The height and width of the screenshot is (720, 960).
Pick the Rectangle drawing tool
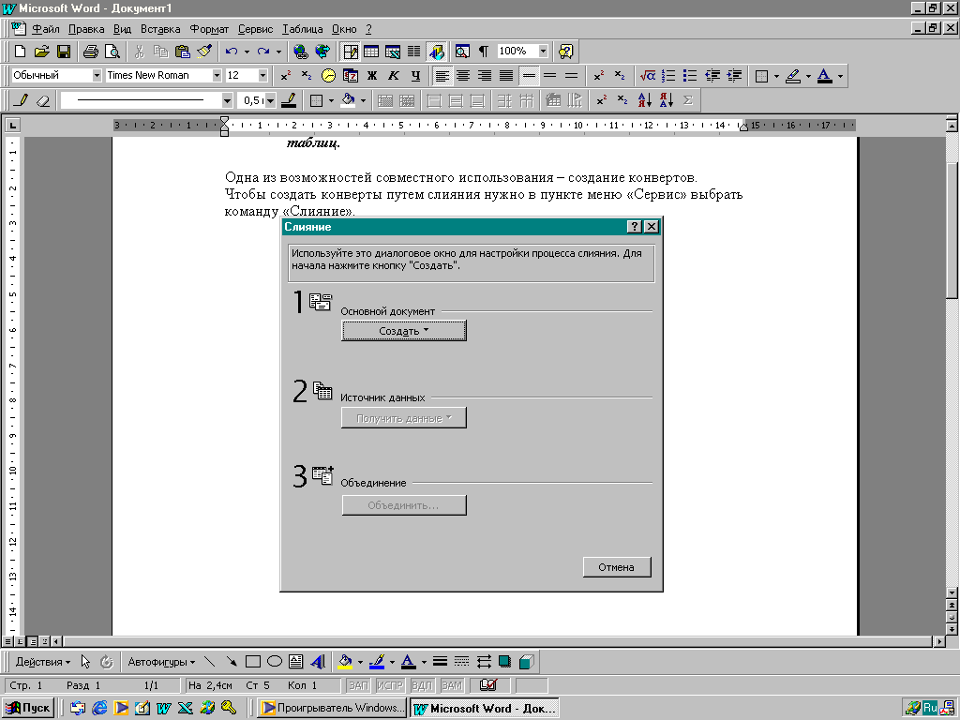[253, 661]
